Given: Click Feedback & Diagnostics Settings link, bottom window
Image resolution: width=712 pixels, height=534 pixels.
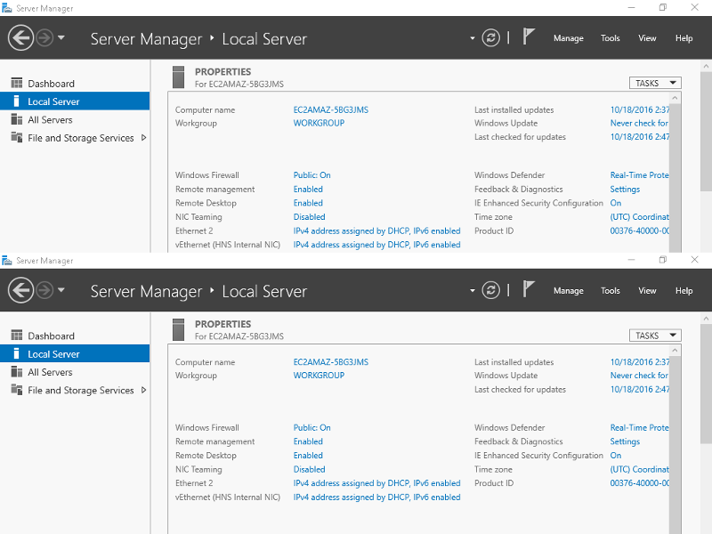Looking at the screenshot, I should point(625,441).
